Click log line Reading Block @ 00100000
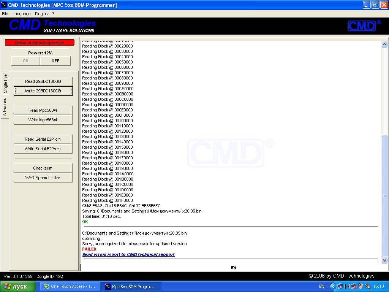The image size is (389, 292). pyautogui.click(x=108, y=121)
